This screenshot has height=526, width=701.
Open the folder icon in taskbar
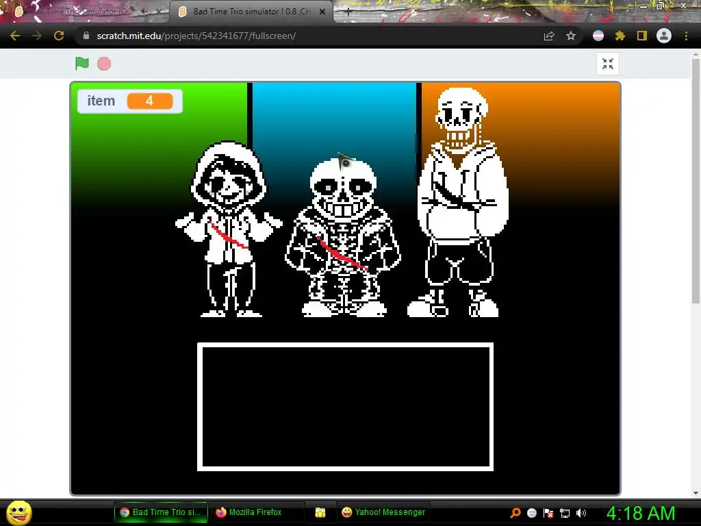click(x=320, y=512)
